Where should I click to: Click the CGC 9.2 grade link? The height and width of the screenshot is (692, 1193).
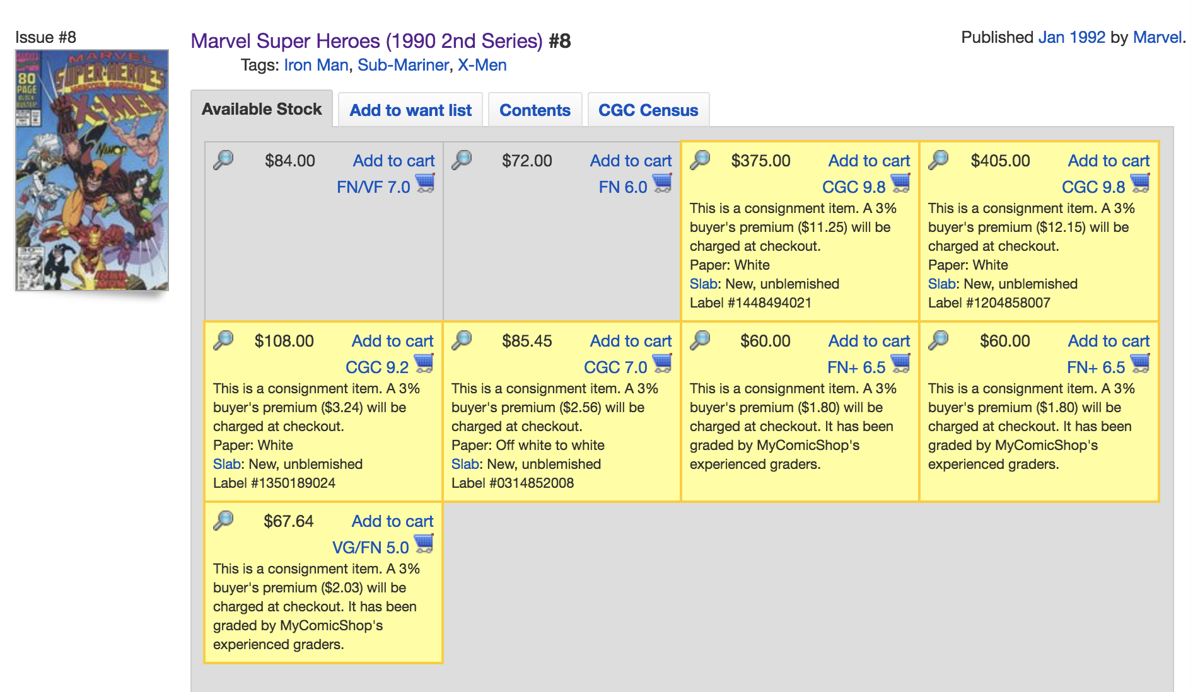pyautogui.click(x=377, y=367)
